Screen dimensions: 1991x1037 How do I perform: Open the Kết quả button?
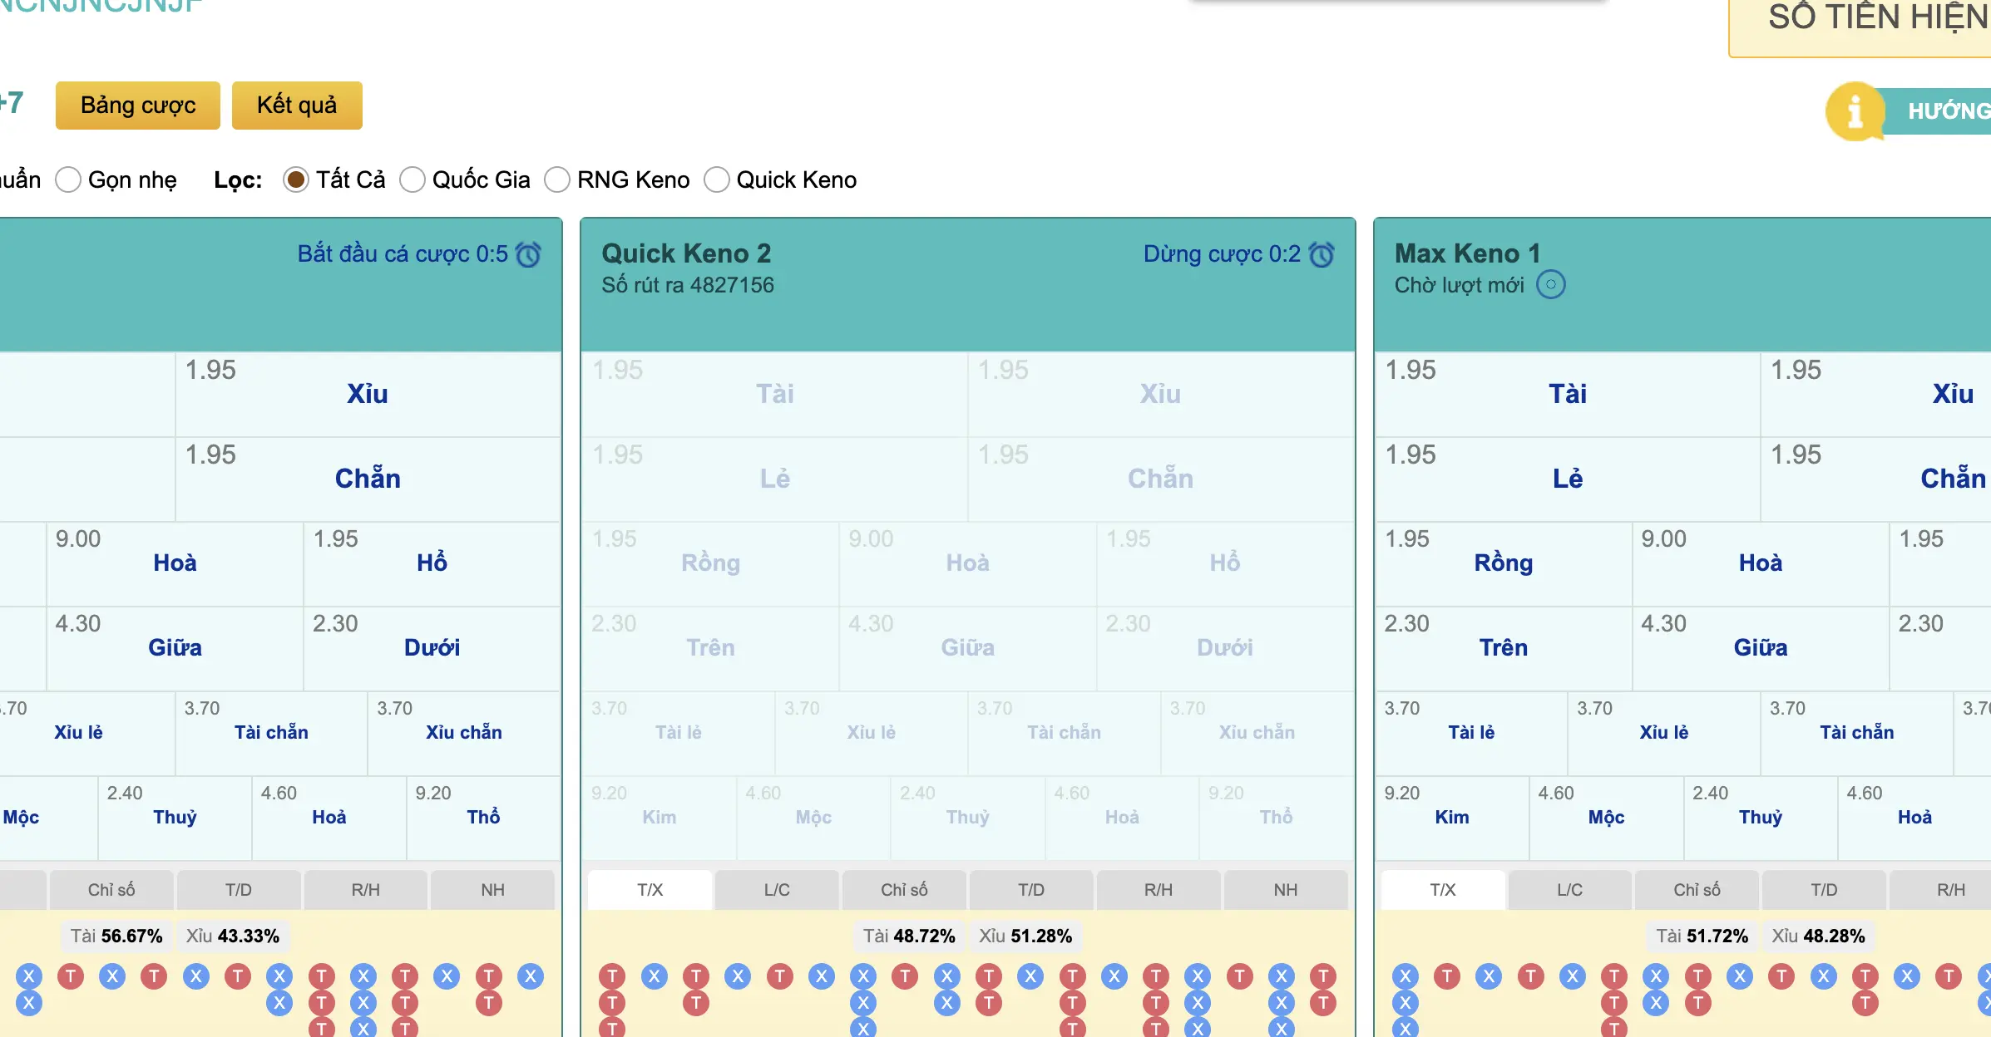(x=297, y=106)
